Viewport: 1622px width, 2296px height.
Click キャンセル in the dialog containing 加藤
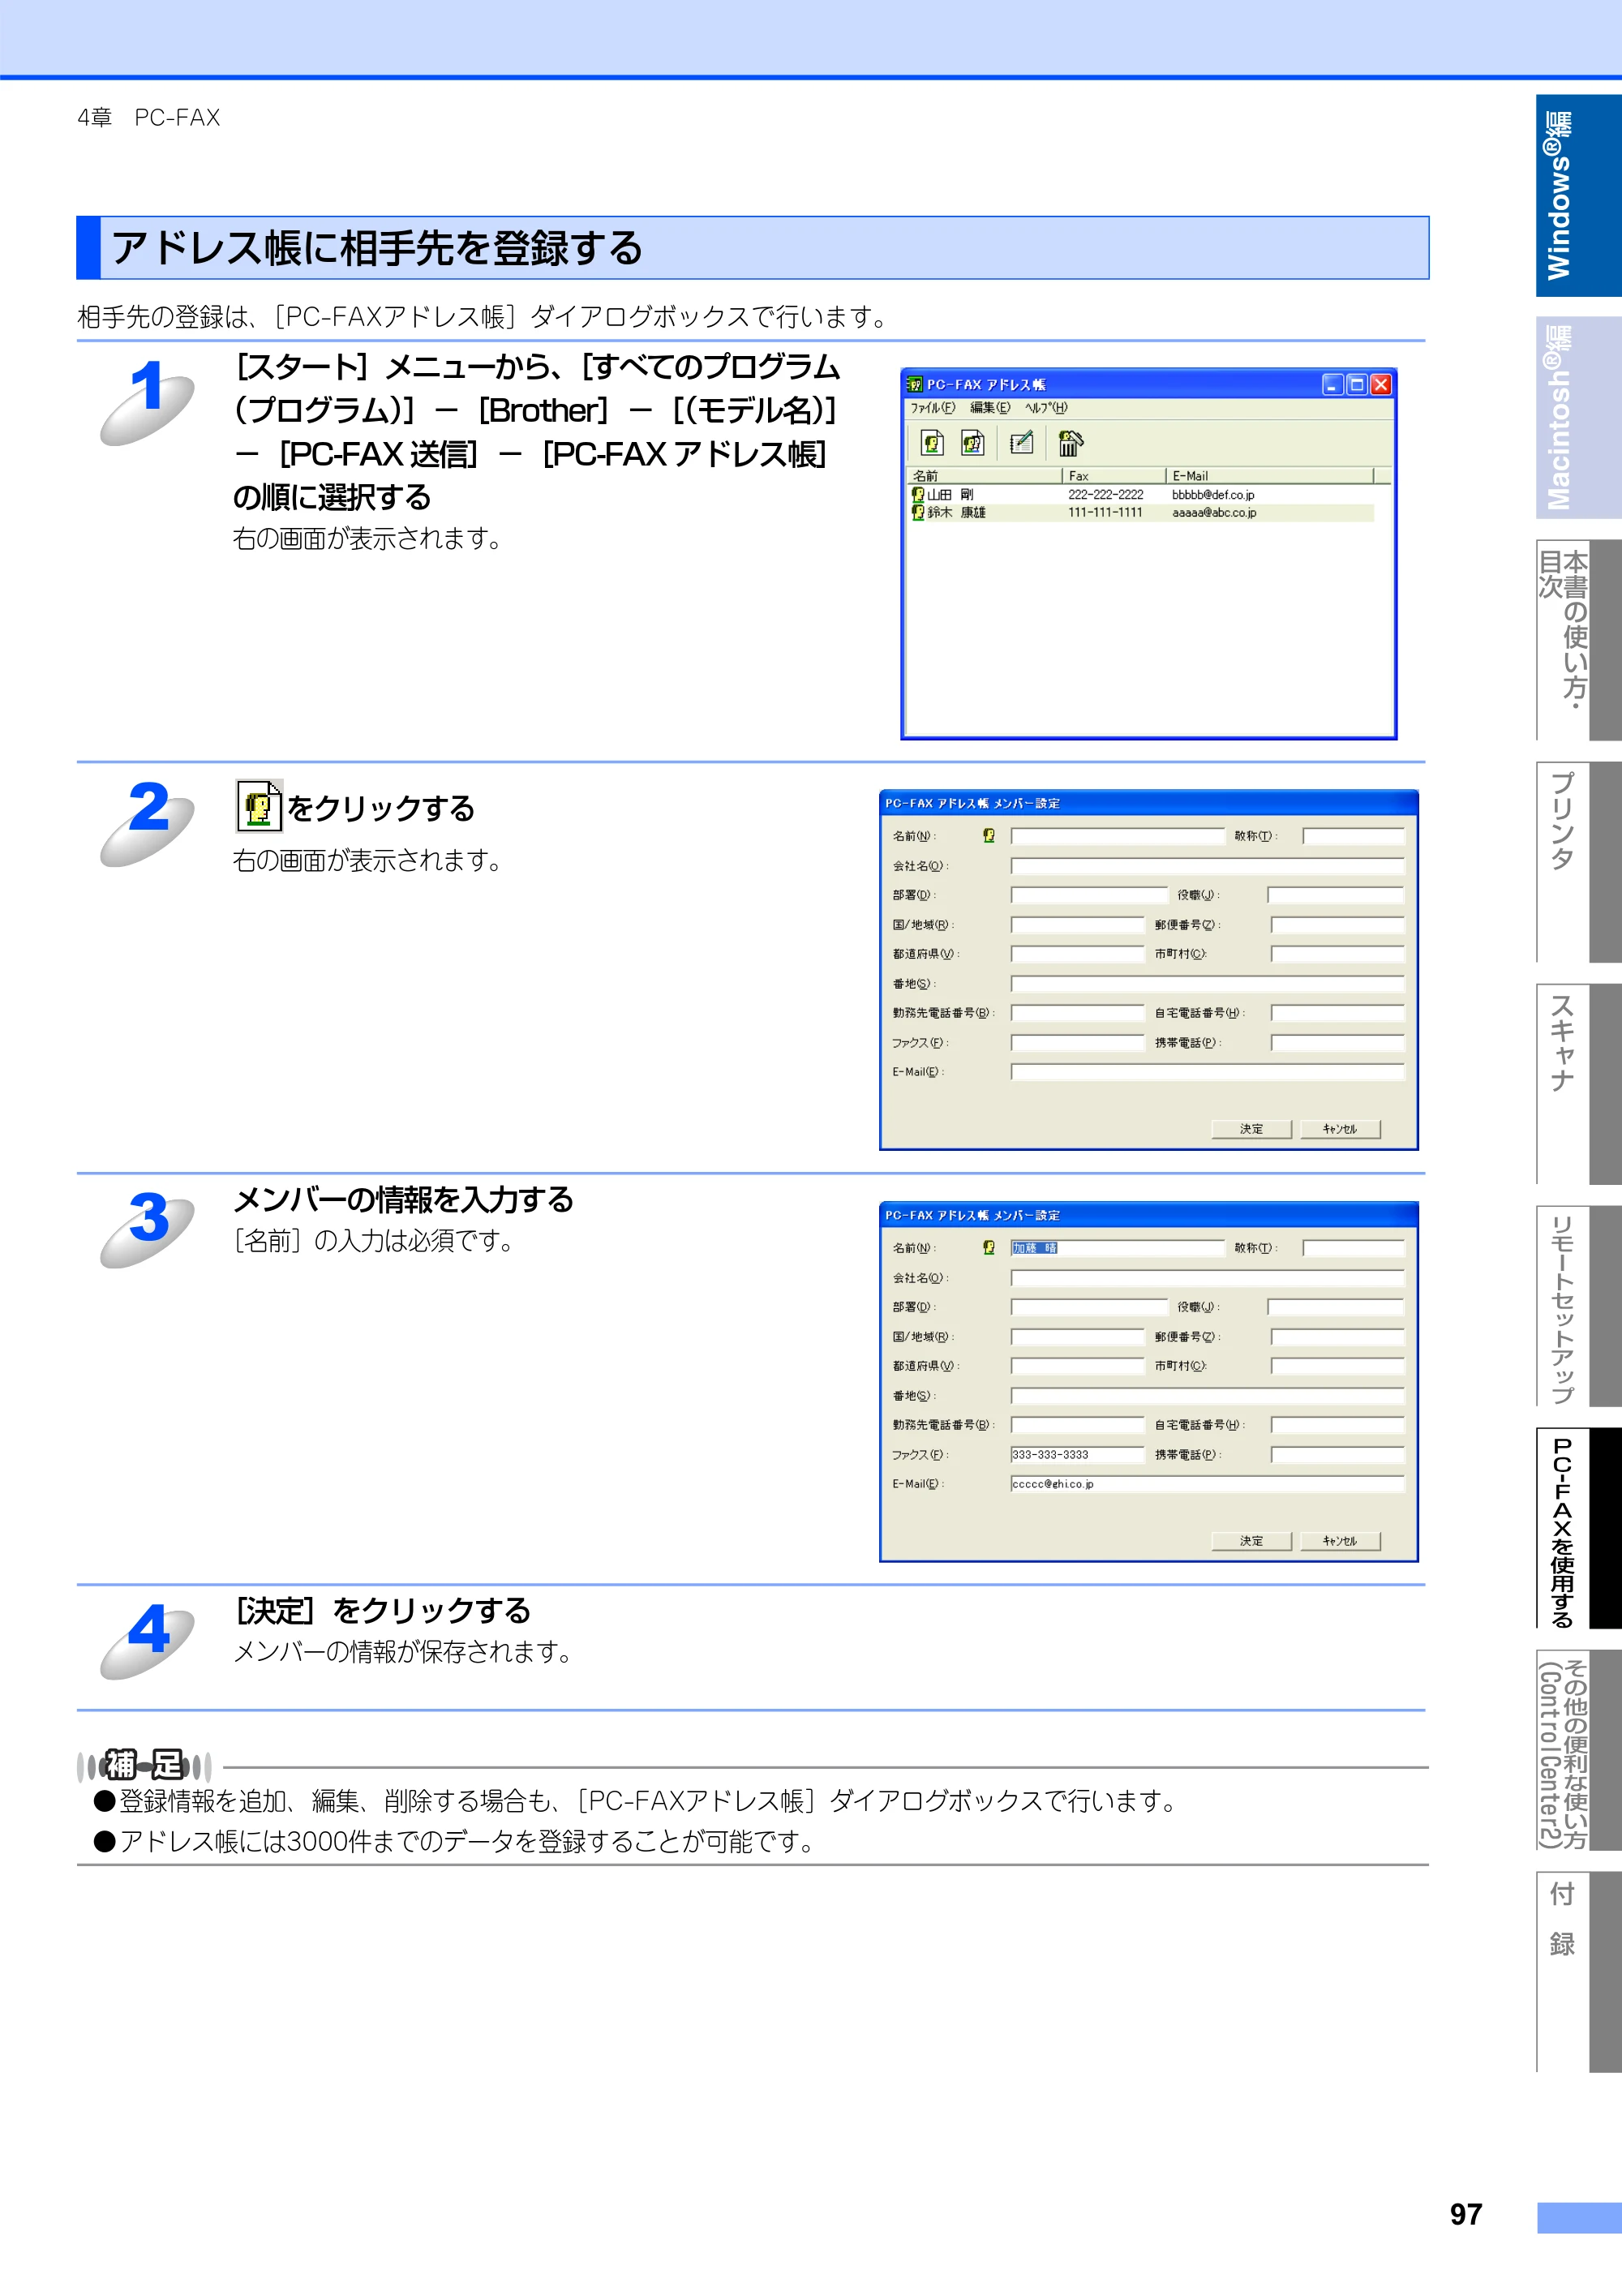(1340, 1541)
